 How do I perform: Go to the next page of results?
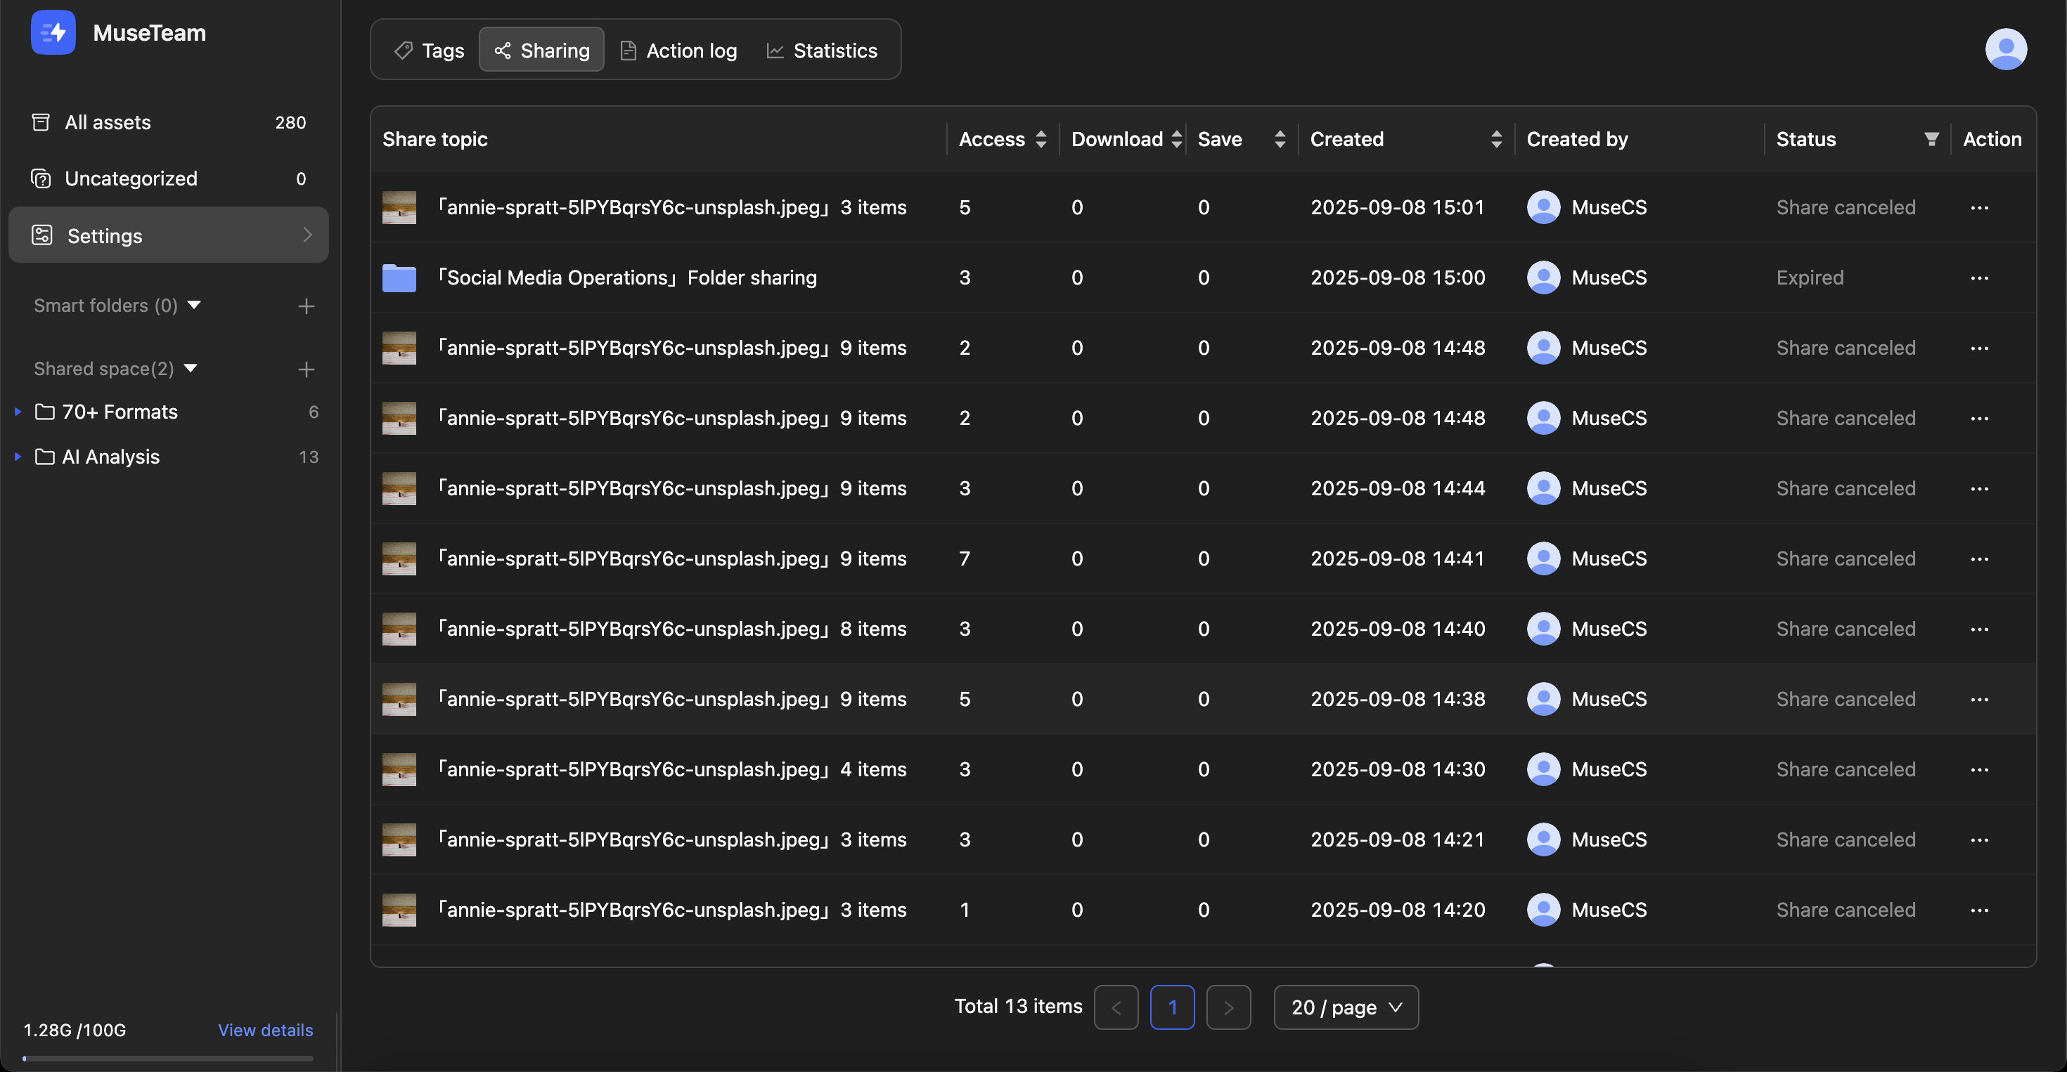click(x=1228, y=1007)
